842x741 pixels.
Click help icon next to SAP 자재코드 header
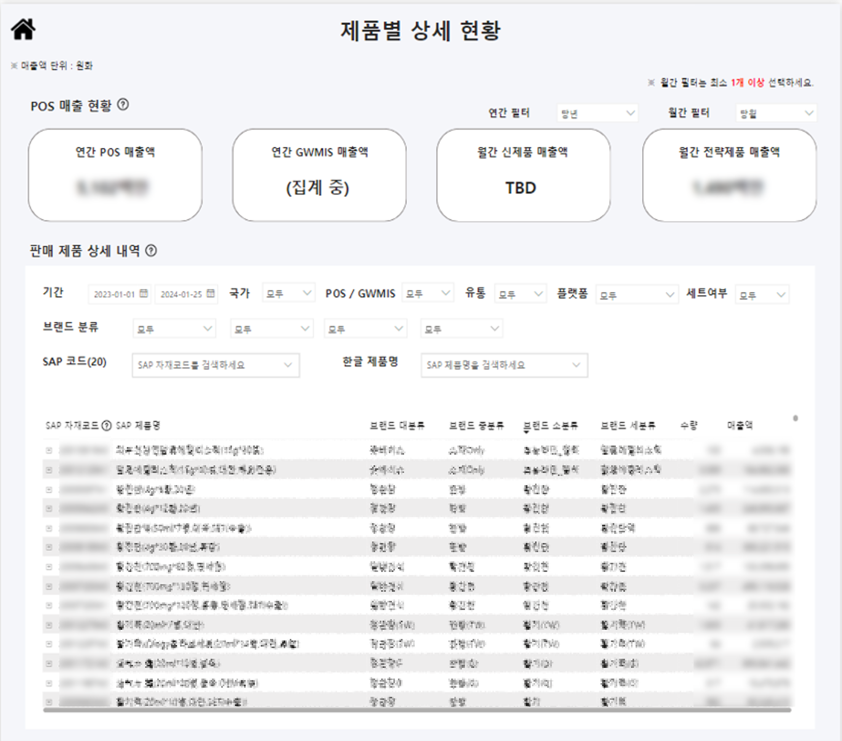(x=106, y=425)
